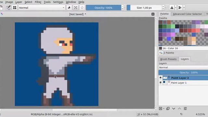This screenshot has height=117, width=208.
Task: Step the brush opacity spinner arrows
Action: pyautogui.click(x=122, y=8)
